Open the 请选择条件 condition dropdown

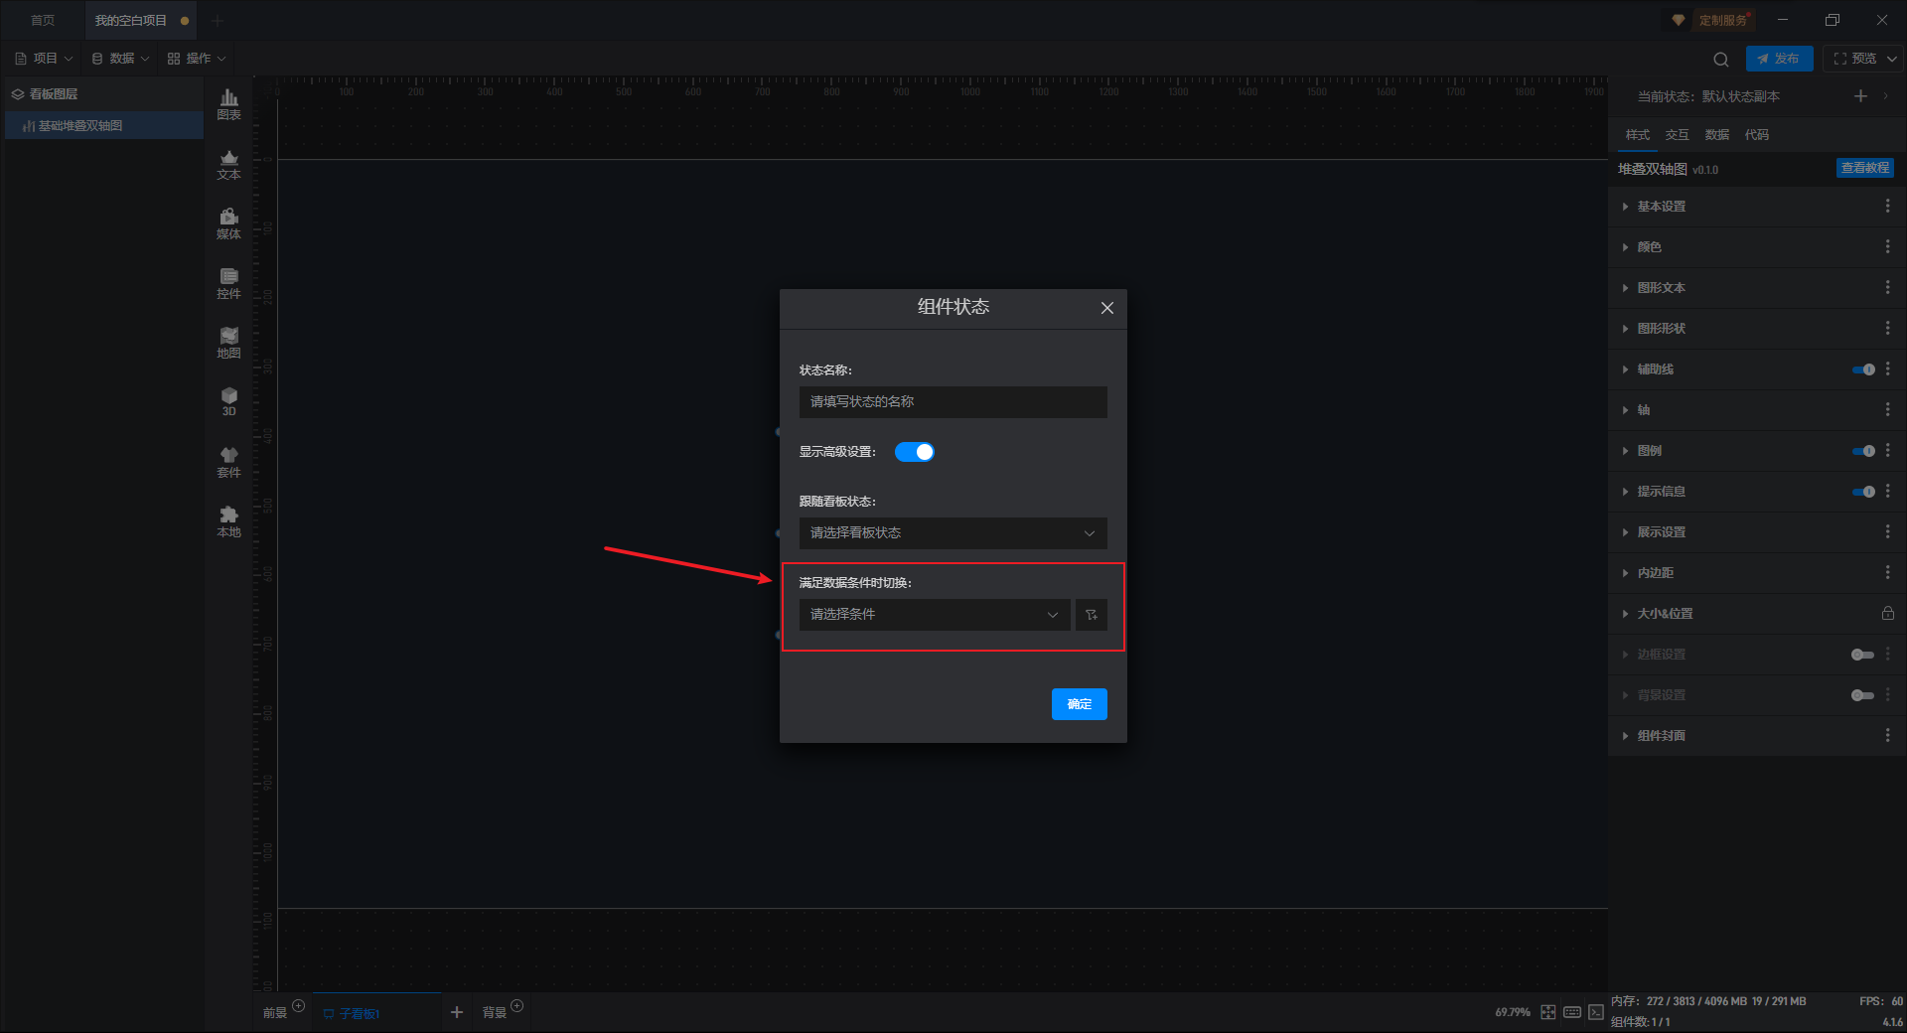click(x=935, y=615)
